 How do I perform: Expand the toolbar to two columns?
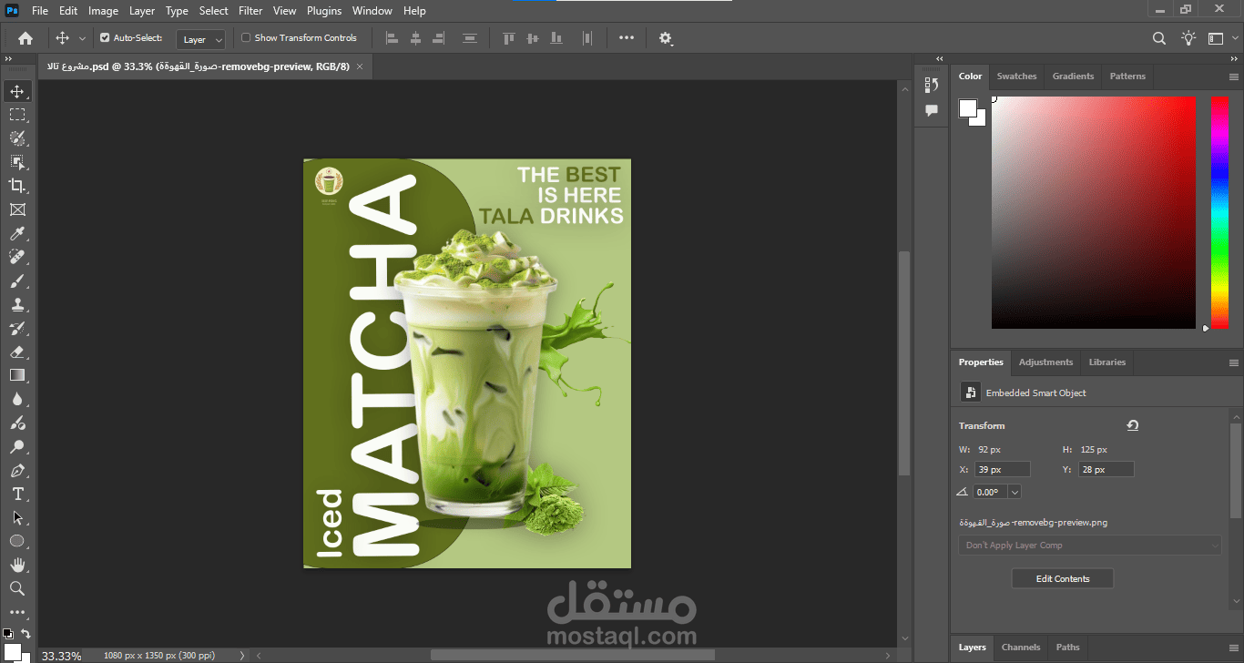[x=9, y=58]
